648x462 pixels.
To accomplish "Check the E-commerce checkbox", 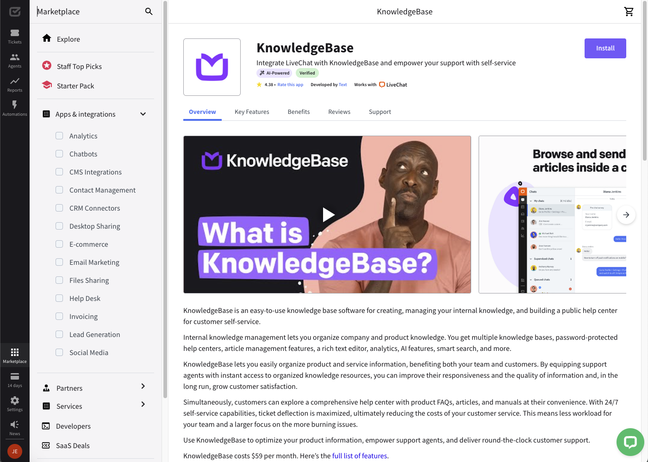I will (59, 244).
